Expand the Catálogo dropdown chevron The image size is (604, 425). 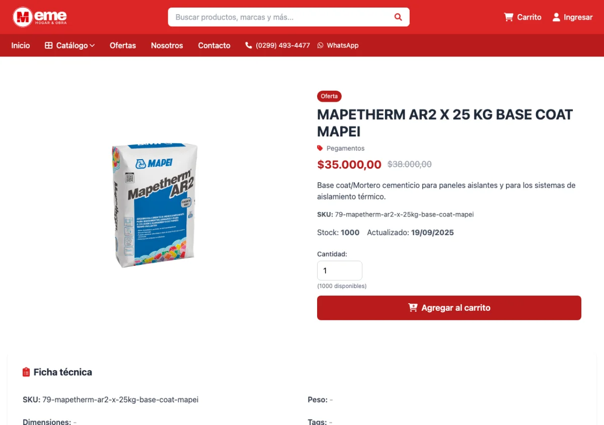click(x=92, y=45)
